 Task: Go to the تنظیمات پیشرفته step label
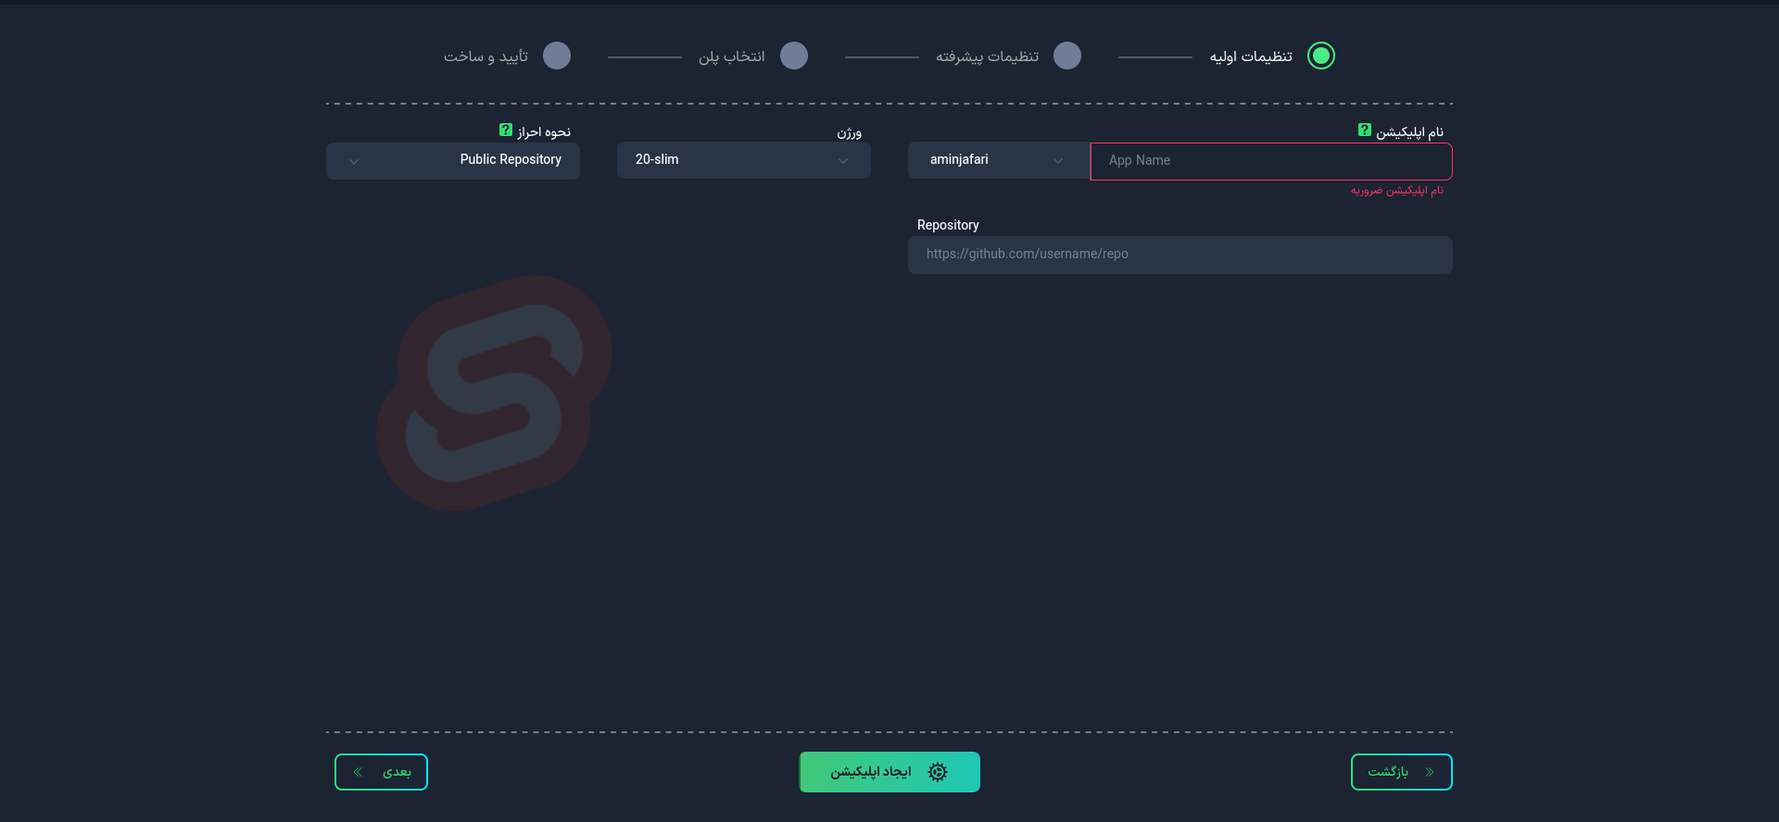coord(987,56)
